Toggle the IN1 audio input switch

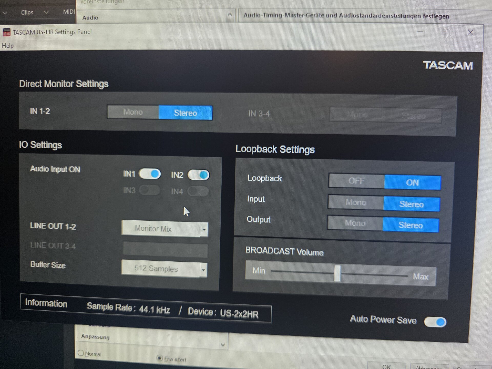(x=150, y=174)
